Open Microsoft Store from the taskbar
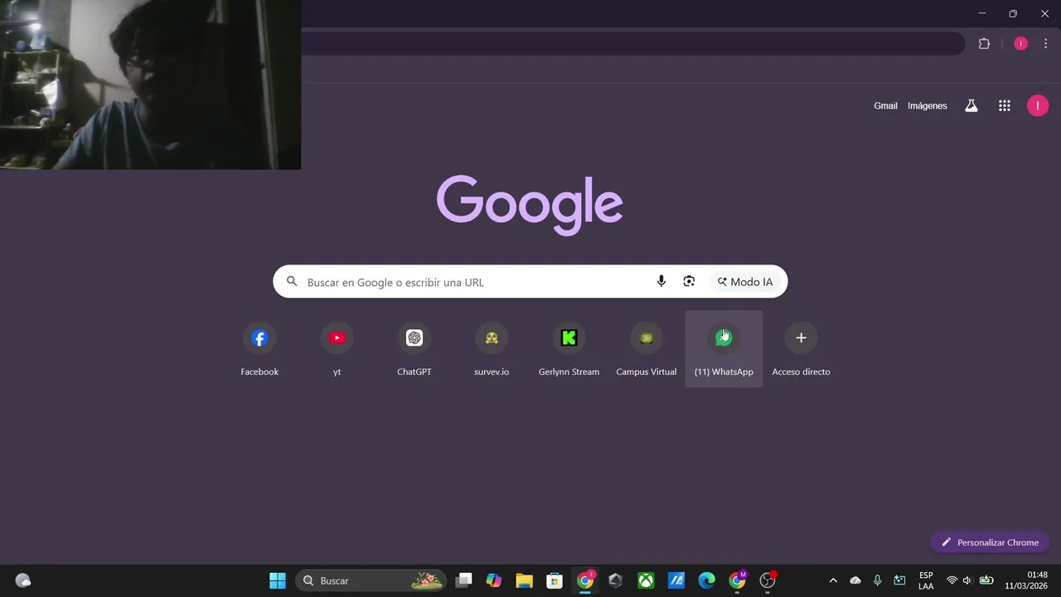The width and height of the screenshot is (1061, 597). tap(555, 580)
